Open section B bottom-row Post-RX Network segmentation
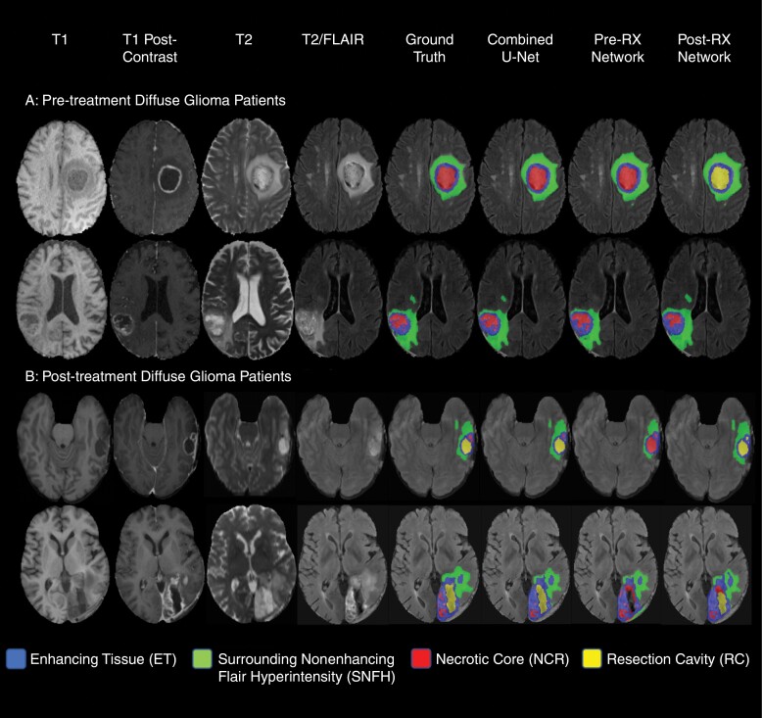The height and width of the screenshot is (718, 762). (708, 565)
